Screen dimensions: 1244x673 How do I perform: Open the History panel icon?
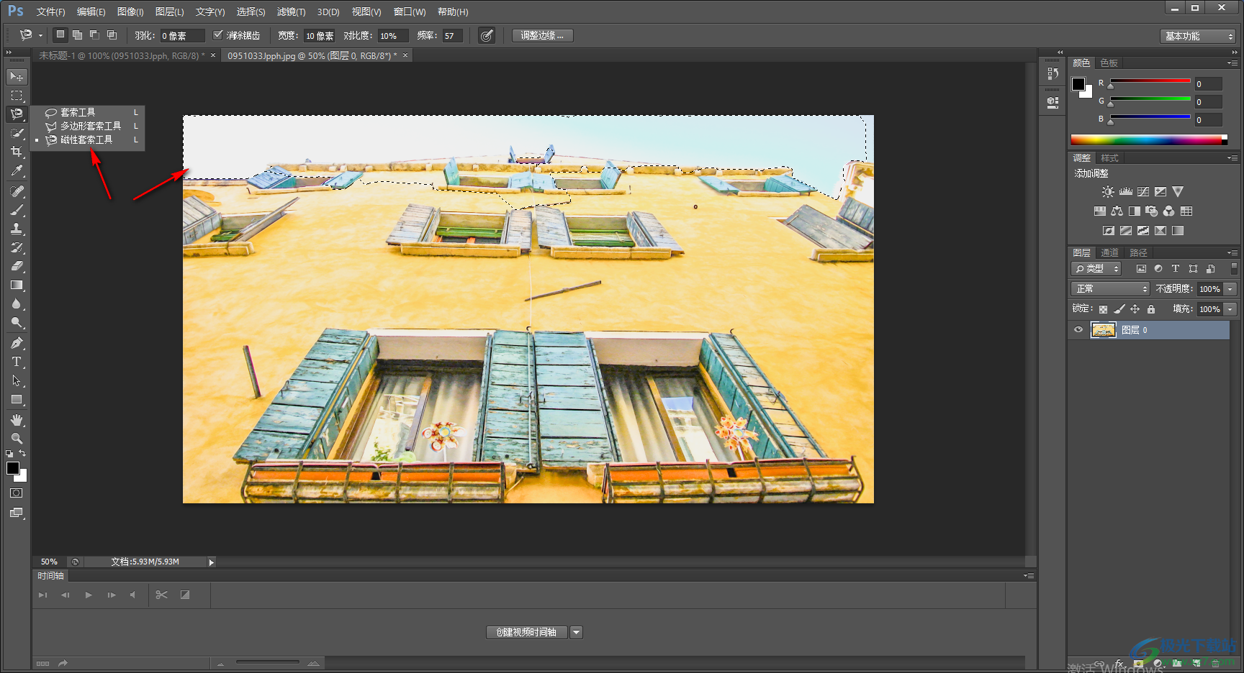1053,73
